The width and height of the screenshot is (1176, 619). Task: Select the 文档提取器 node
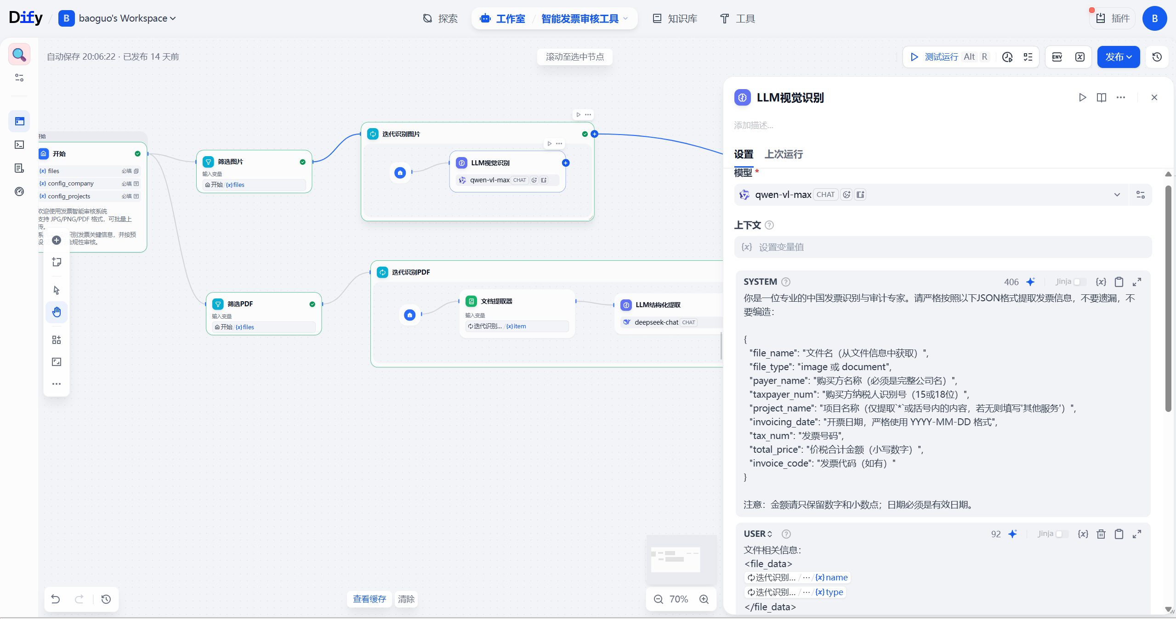517,314
